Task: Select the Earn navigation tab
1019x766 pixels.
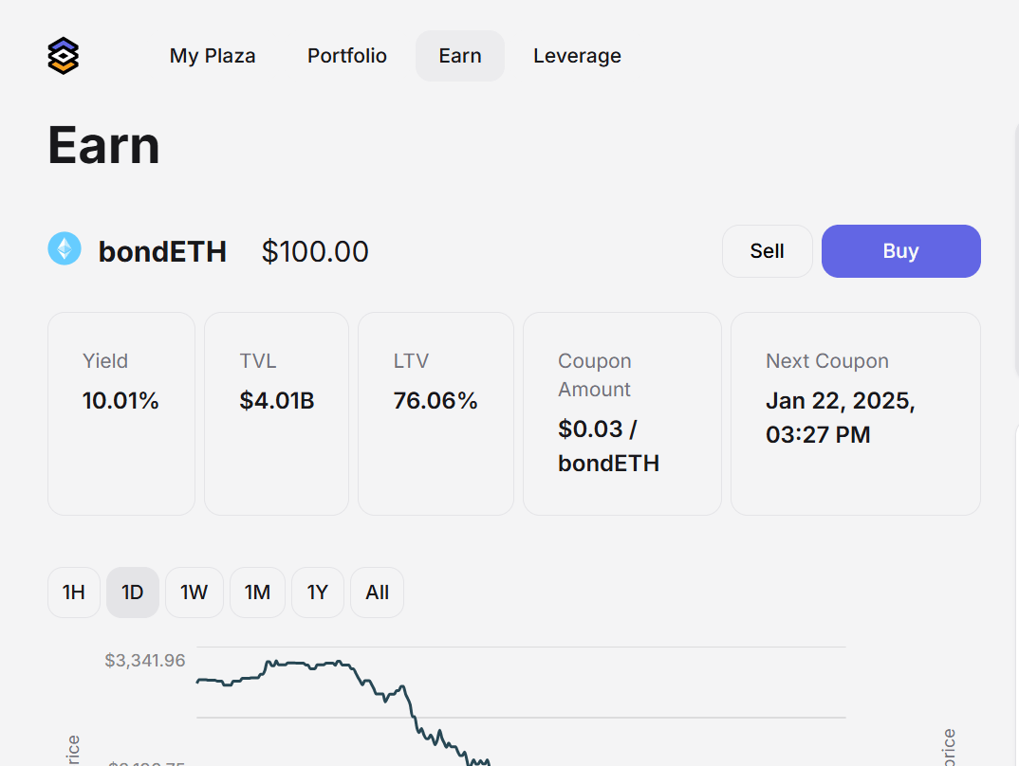Action: [460, 56]
